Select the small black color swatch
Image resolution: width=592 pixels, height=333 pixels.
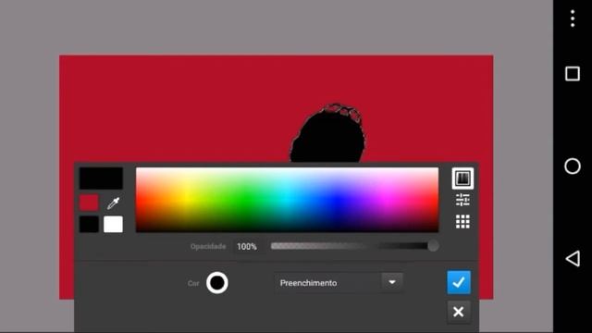pos(89,224)
